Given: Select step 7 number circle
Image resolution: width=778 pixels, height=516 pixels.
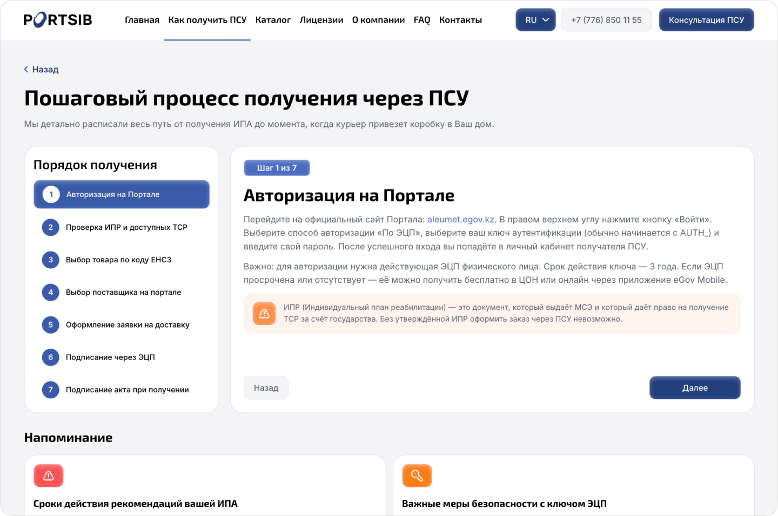Looking at the screenshot, I should tap(51, 389).
